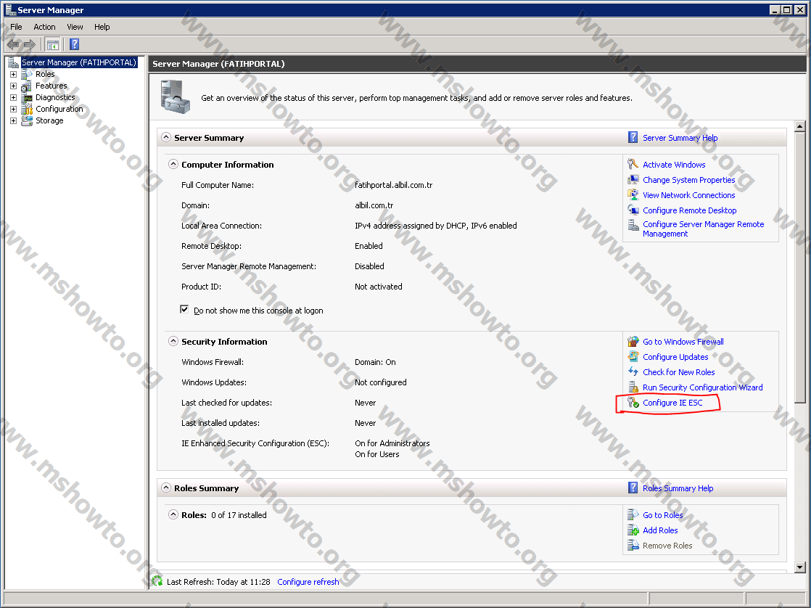Open the Help menu

tap(102, 27)
